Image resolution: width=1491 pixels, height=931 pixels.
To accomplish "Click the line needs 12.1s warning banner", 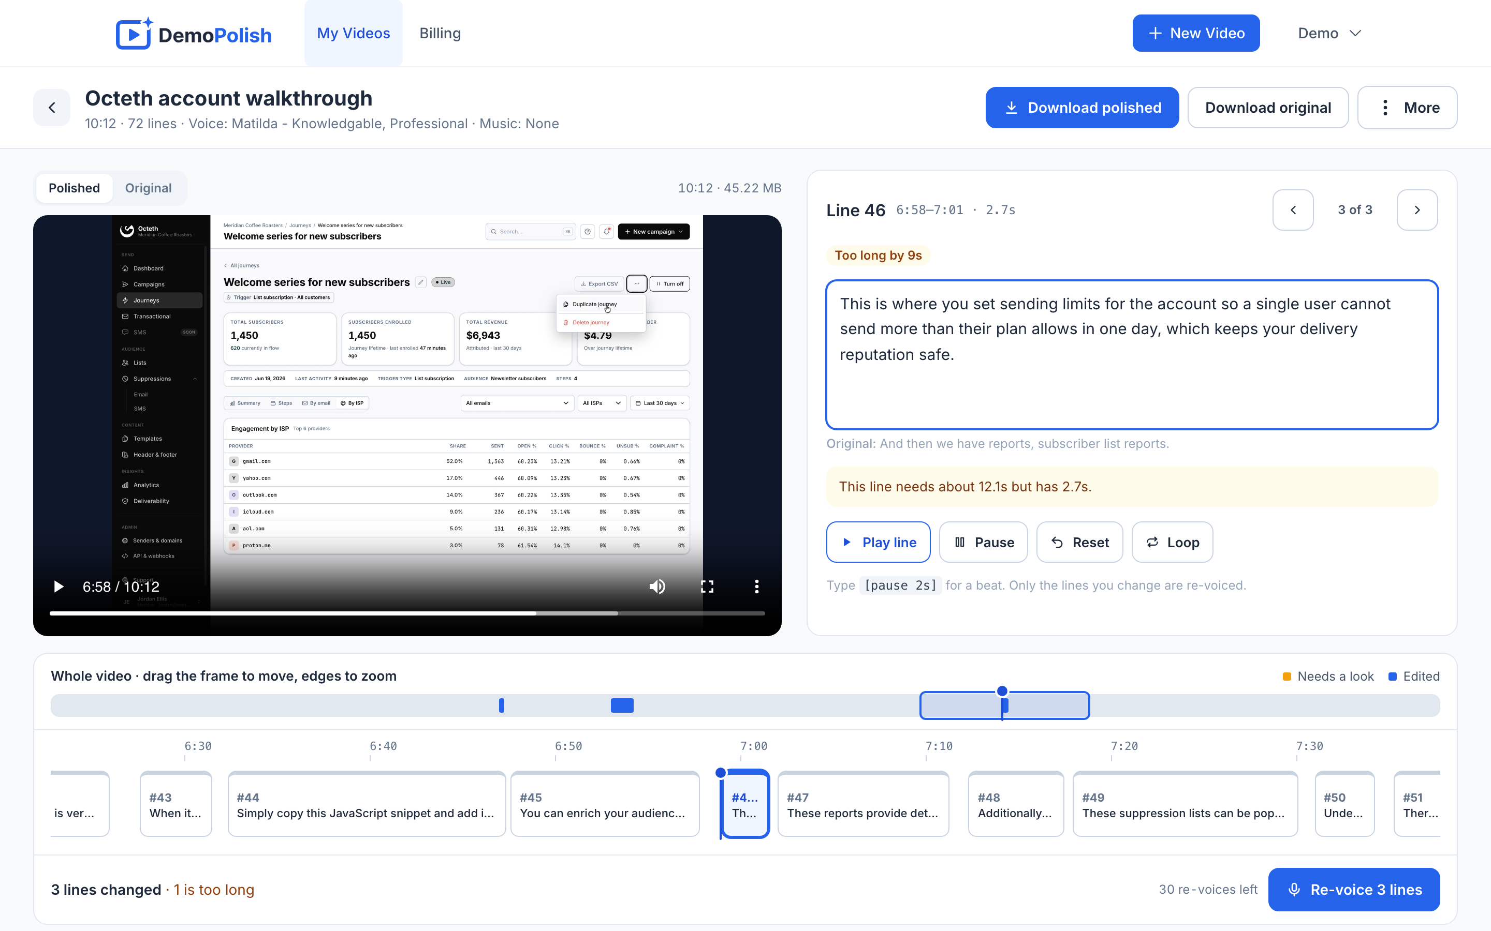I will click(x=1132, y=486).
